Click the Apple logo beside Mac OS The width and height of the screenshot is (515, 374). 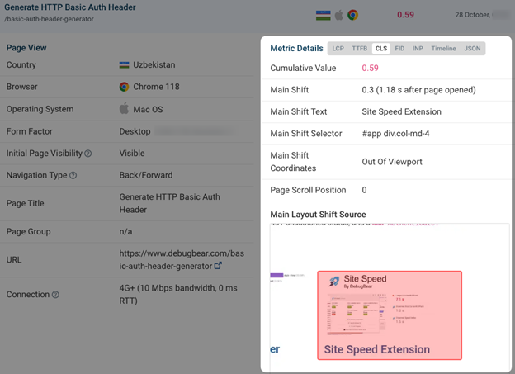(x=124, y=108)
